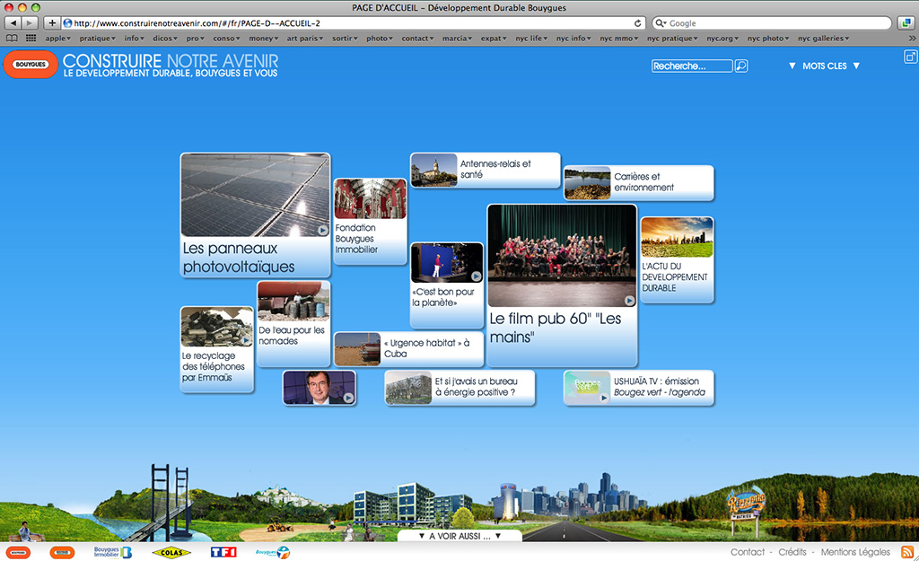Viewport: 919px width, 561px height.
Task: Open the contact bookmarks folder
Action: point(417,38)
